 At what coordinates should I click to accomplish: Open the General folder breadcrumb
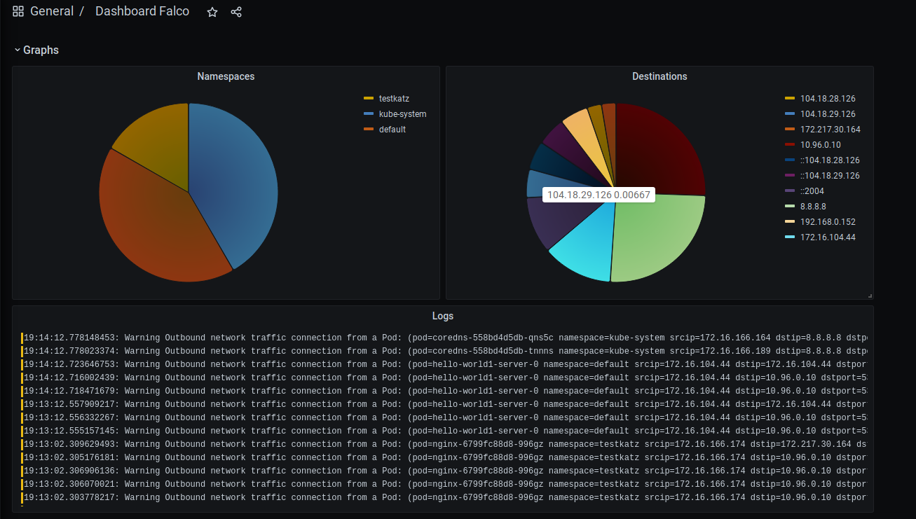click(52, 11)
